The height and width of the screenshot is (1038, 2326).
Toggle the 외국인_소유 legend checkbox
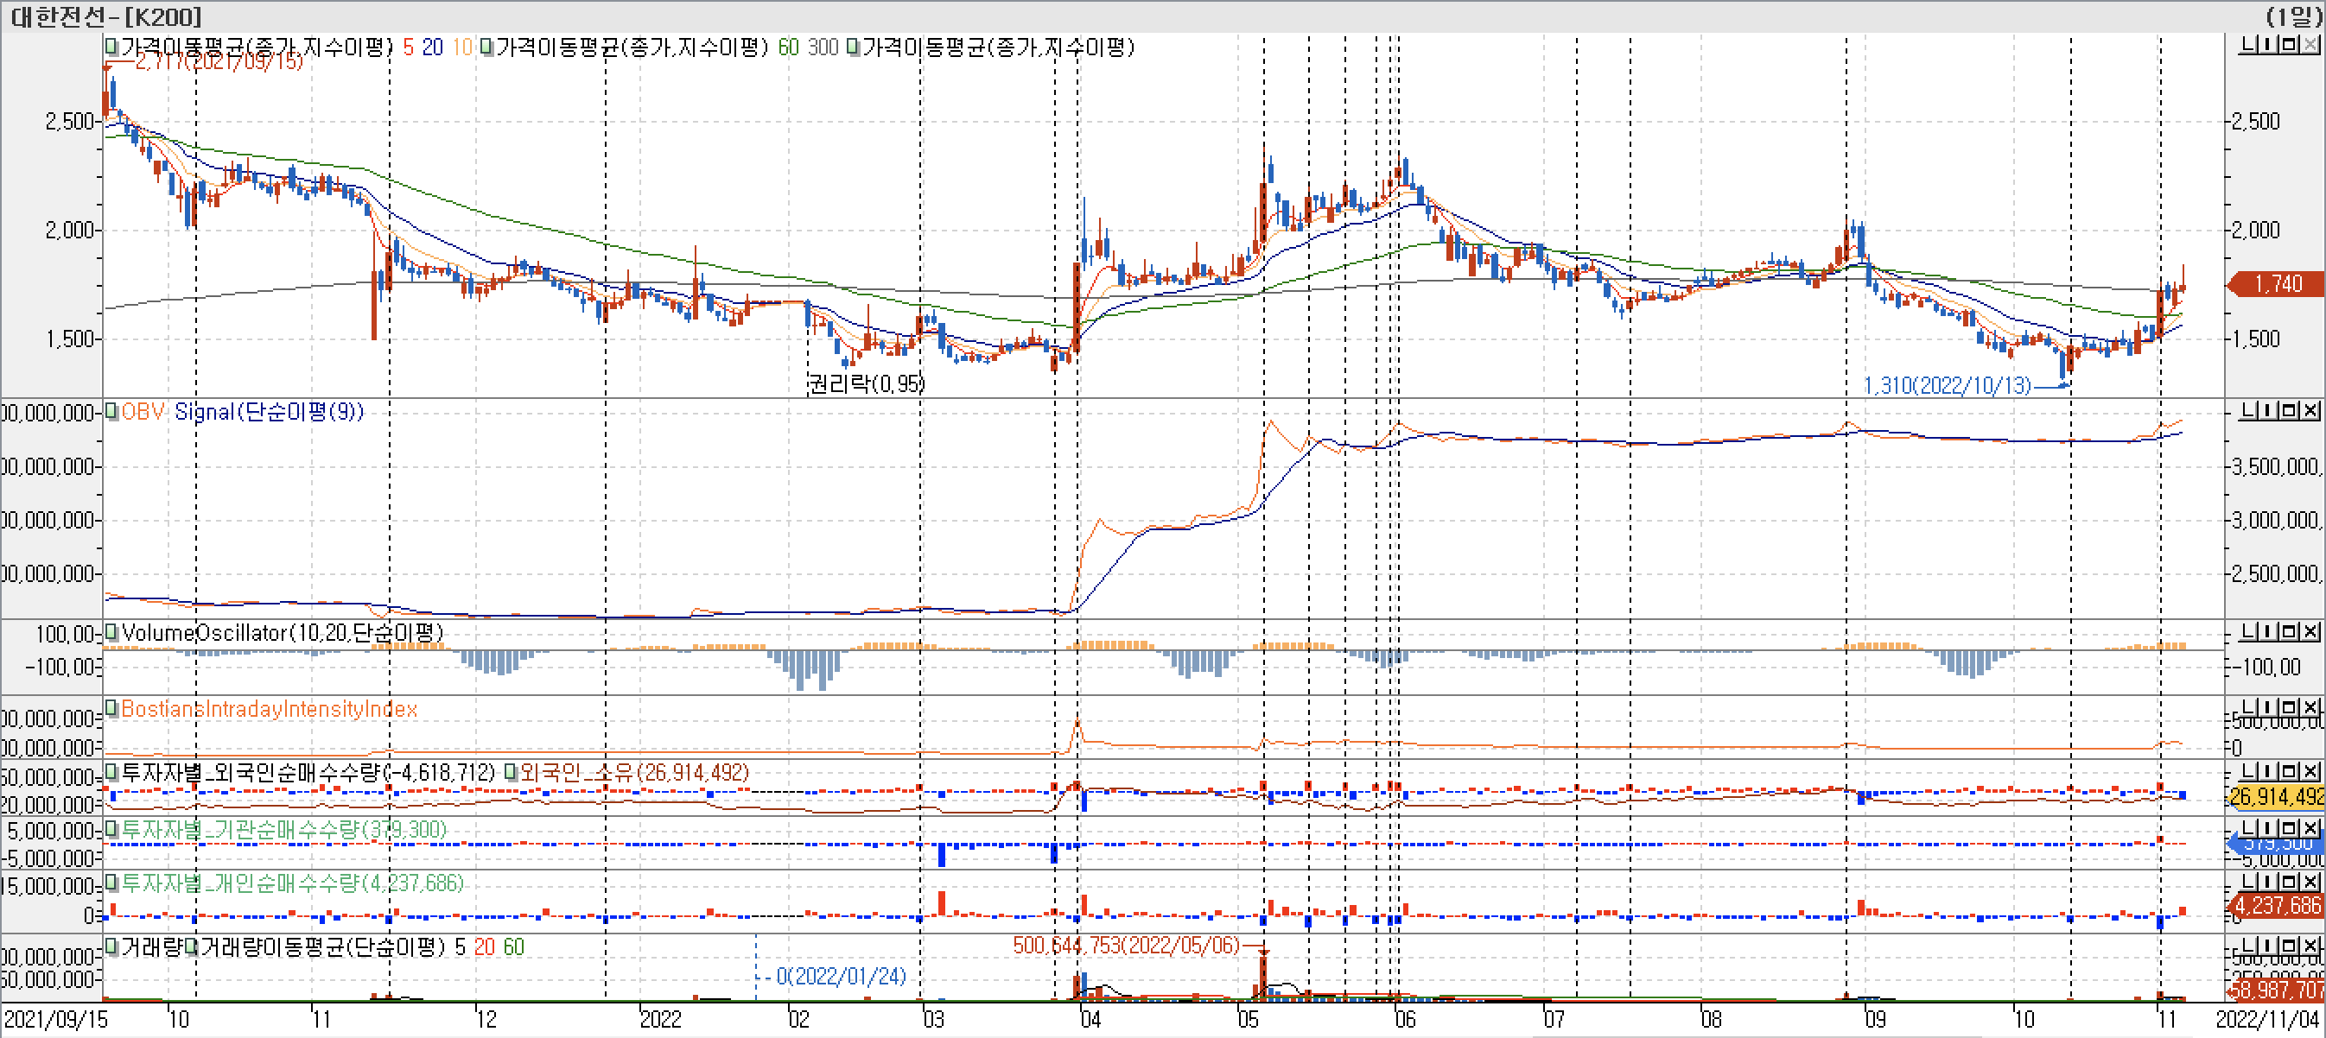pos(510,773)
